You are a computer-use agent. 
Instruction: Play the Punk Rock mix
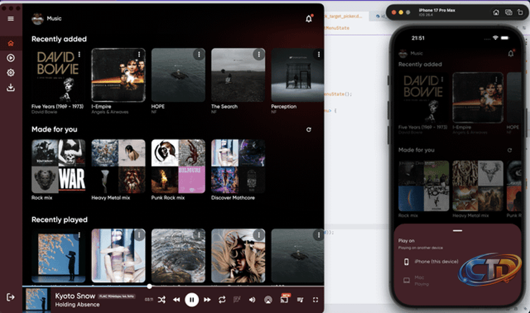(178, 166)
